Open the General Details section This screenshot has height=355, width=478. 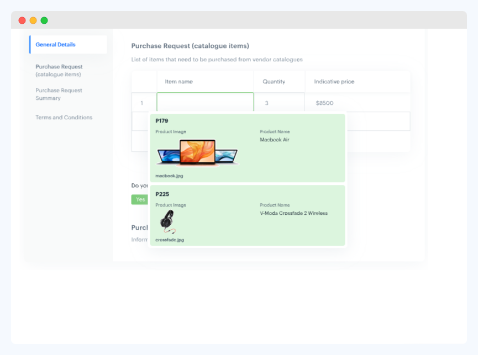tap(57, 44)
